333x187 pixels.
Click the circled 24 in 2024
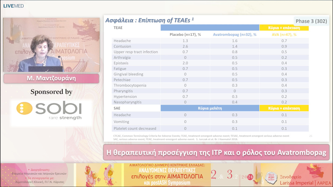point(250,177)
